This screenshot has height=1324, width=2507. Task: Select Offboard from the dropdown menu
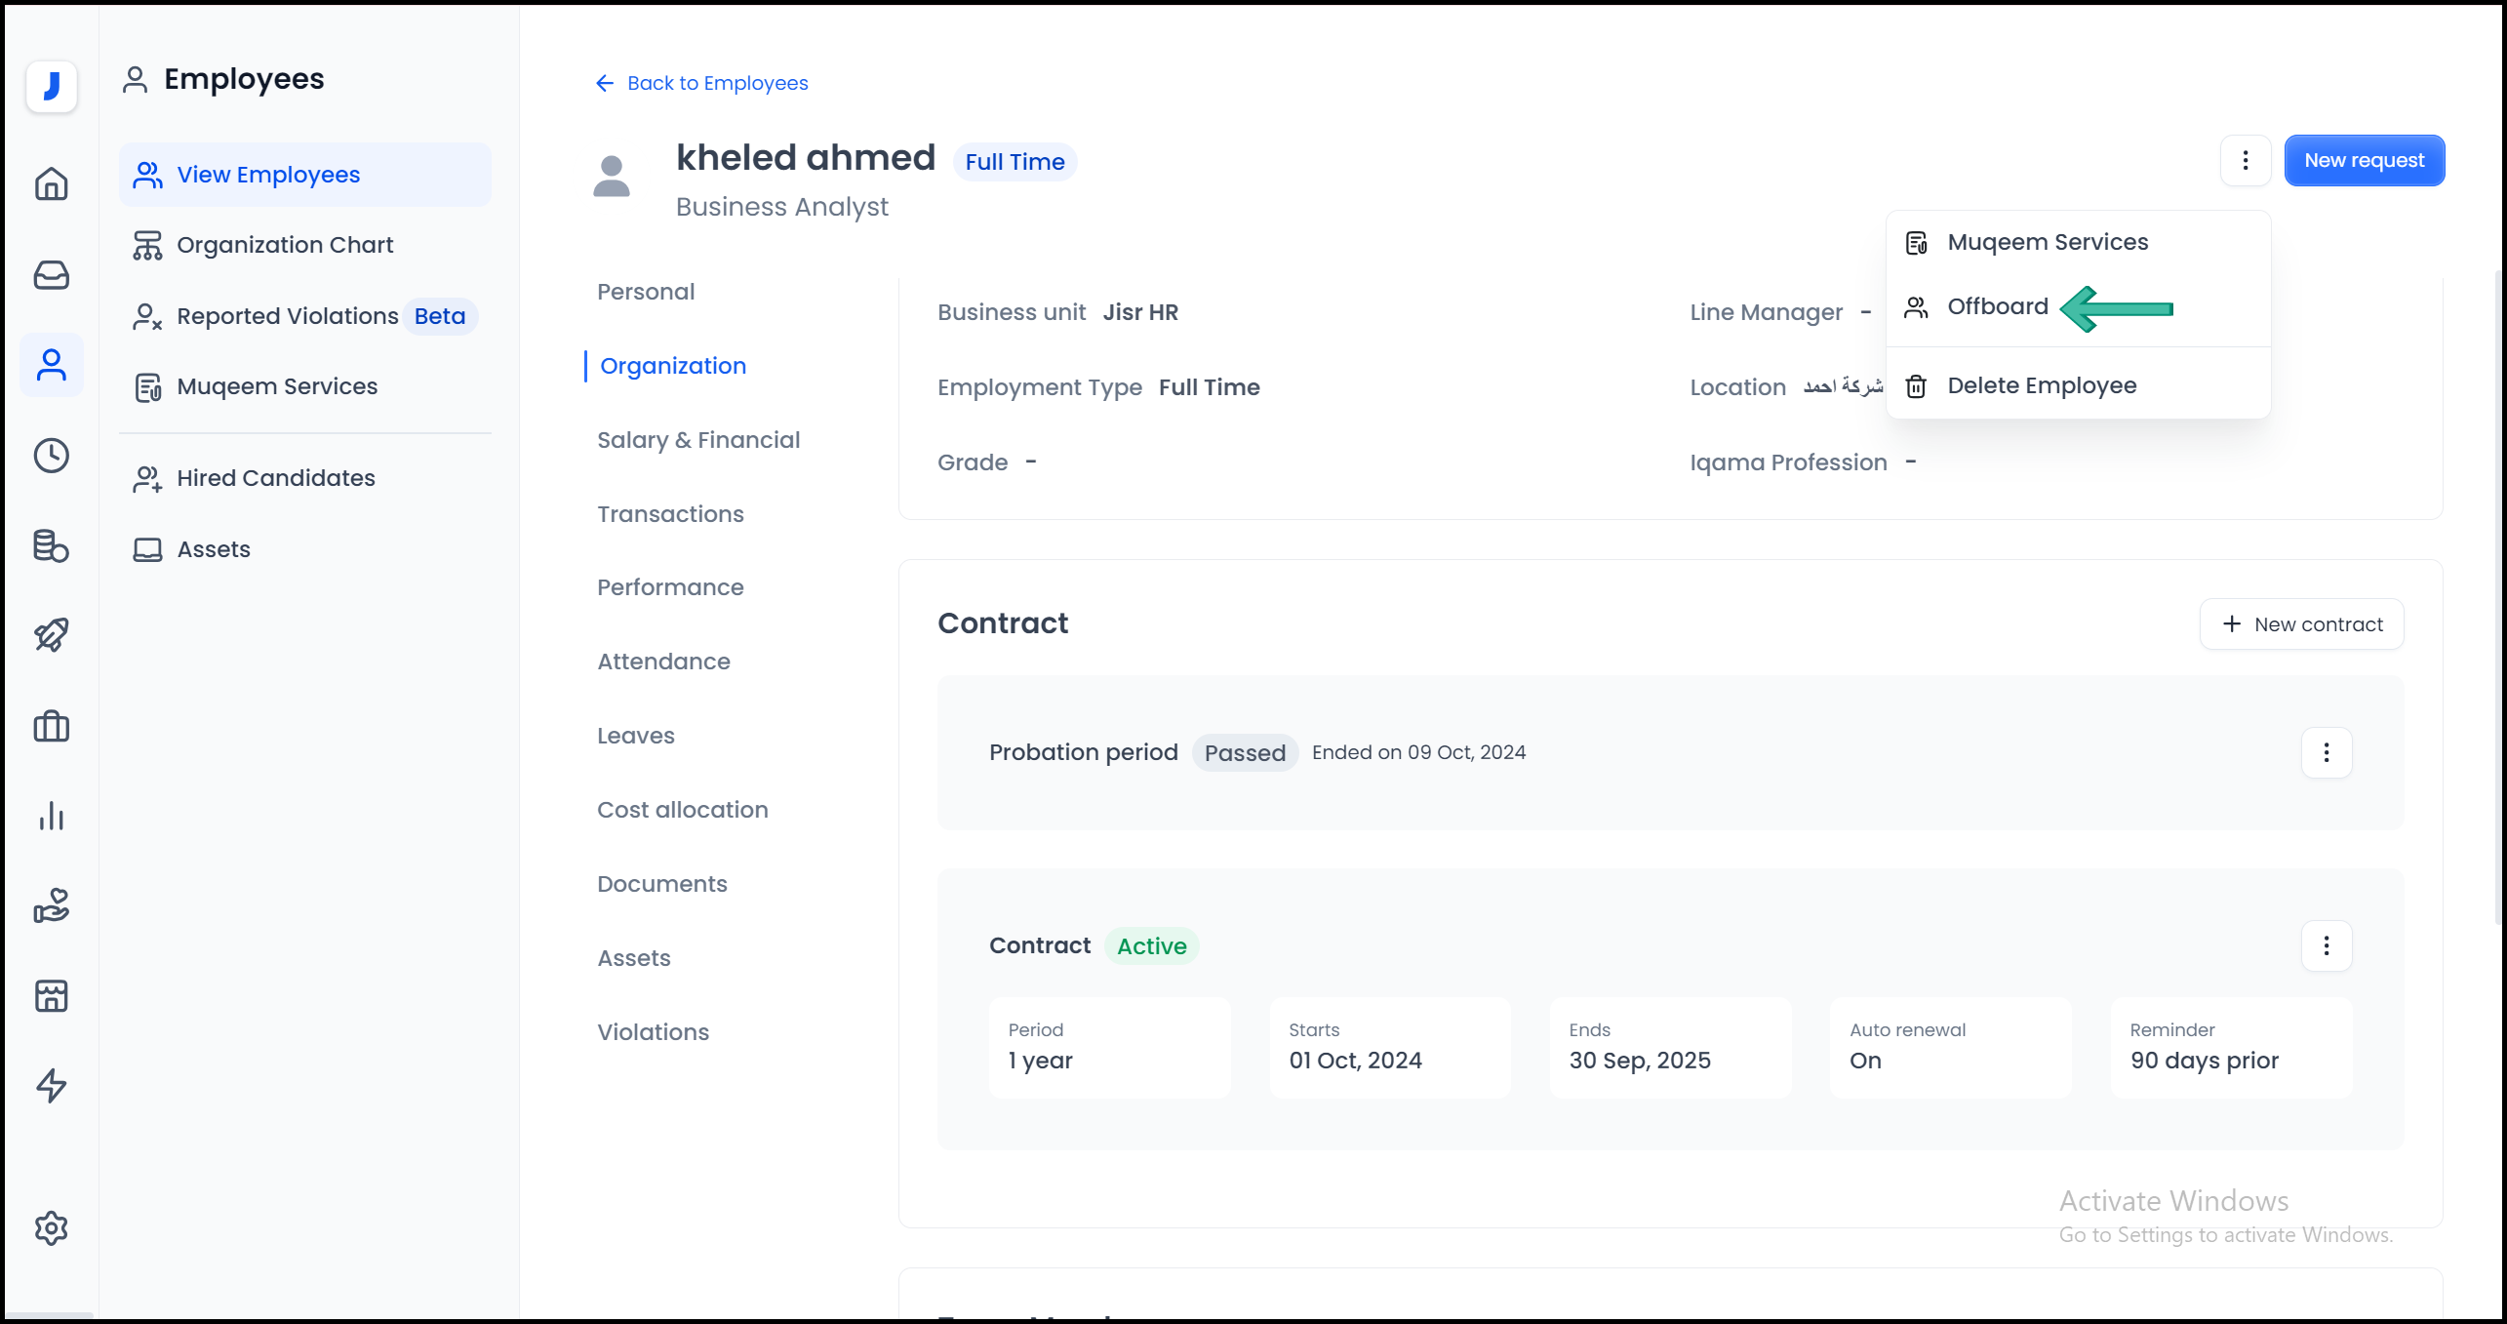pos(1997,307)
